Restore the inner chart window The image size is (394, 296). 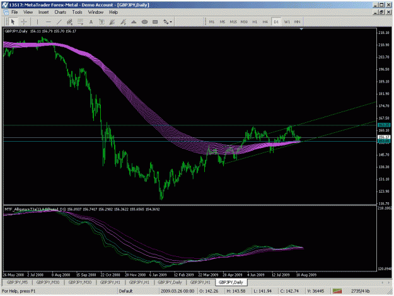point(381,12)
